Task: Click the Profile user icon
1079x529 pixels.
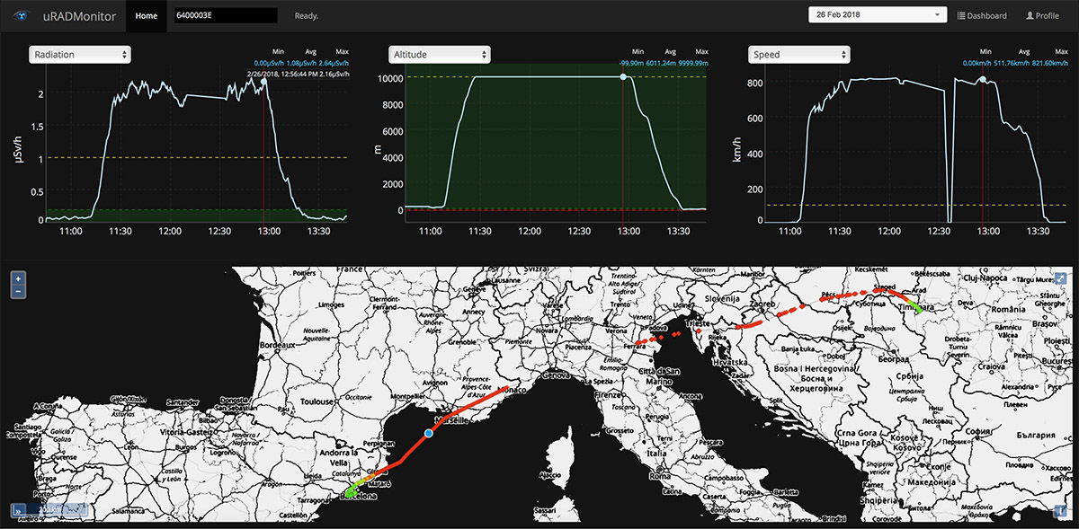Action: tap(1030, 16)
